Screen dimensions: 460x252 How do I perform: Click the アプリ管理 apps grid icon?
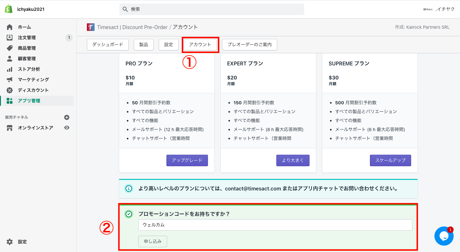click(x=10, y=101)
